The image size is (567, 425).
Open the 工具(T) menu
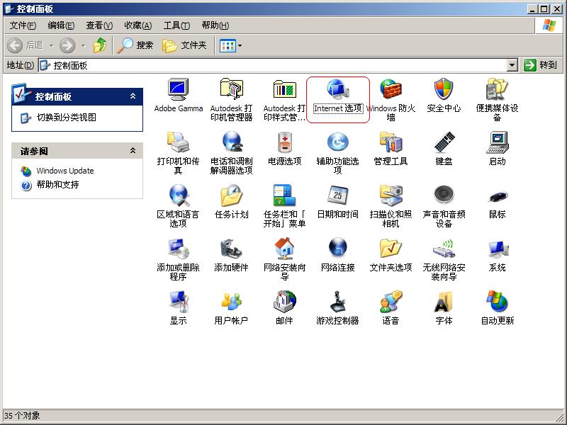pyautogui.click(x=176, y=25)
